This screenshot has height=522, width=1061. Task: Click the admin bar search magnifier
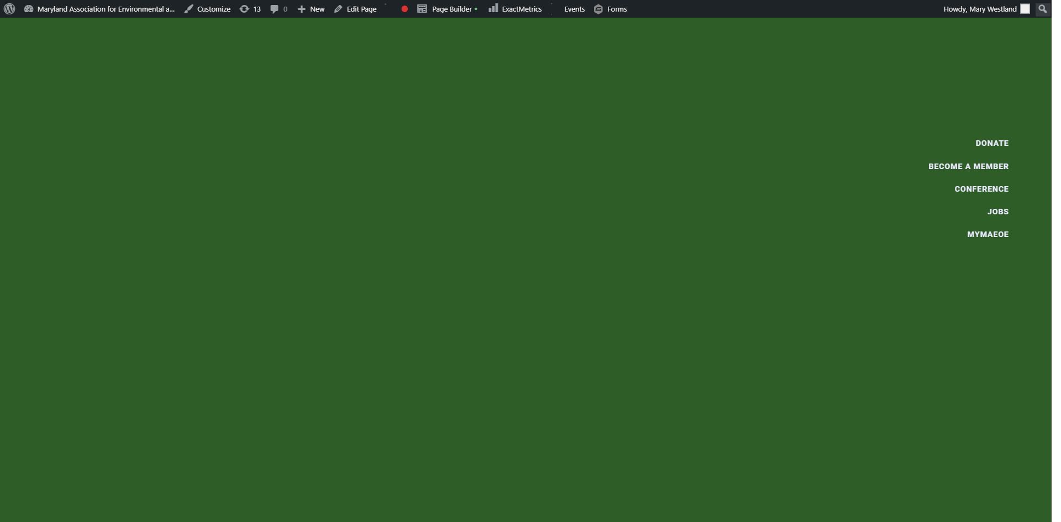pyautogui.click(x=1042, y=9)
